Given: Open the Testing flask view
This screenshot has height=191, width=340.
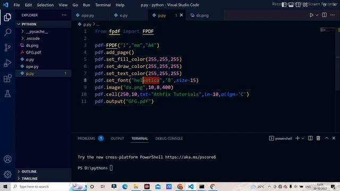Looking at the screenshot, I should (x=7, y=93).
